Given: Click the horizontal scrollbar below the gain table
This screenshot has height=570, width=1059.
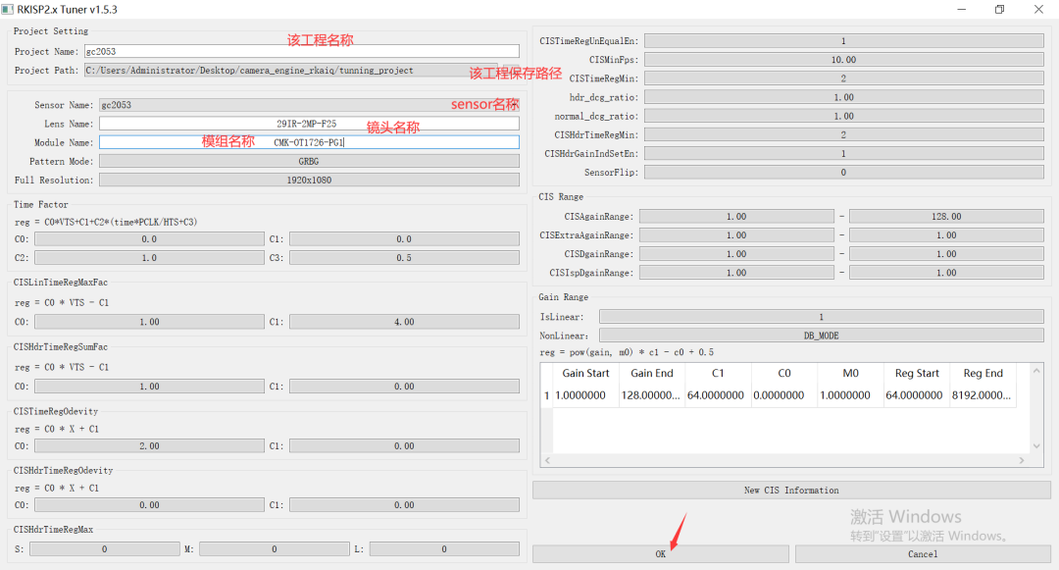Looking at the screenshot, I should [784, 460].
